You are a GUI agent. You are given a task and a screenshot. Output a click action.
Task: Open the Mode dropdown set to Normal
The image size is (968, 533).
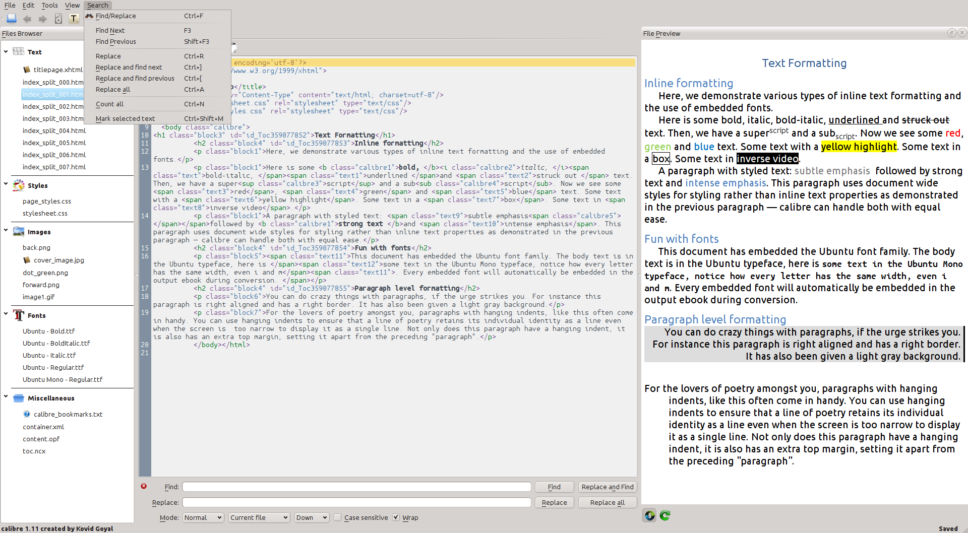203,517
